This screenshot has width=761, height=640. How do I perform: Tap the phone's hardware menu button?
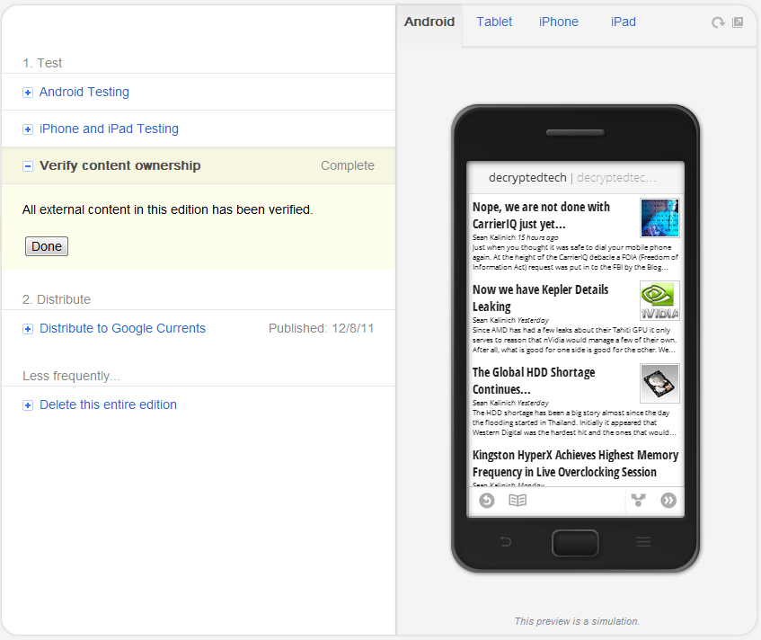tap(643, 541)
